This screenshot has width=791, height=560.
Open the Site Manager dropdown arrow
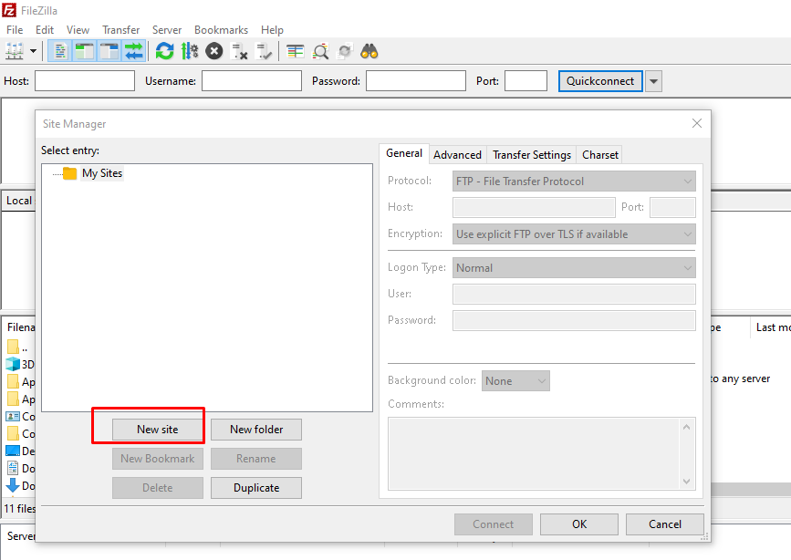(33, 51)
